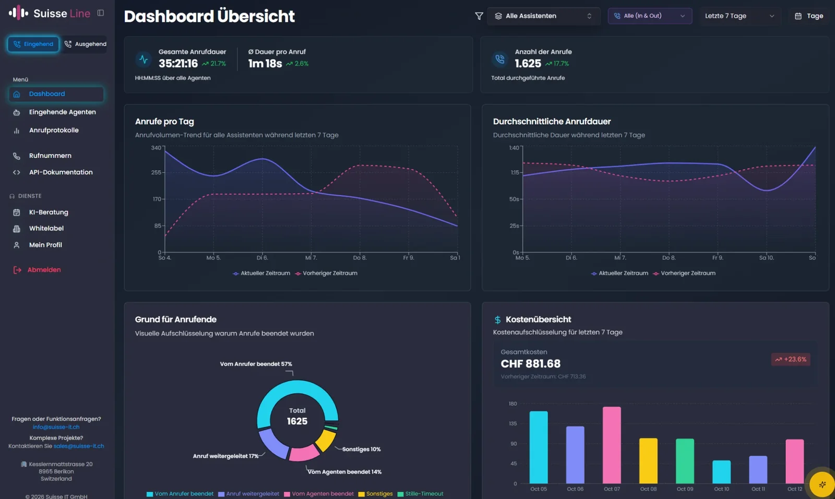Click the Mein Profil user icon

(x=17, y=245)
